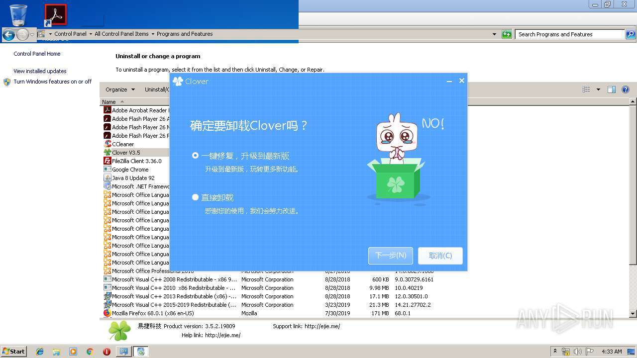This screenshot has width=637, height=358.
Task: Open the Organize menu
Action: [x=120, y=89]
